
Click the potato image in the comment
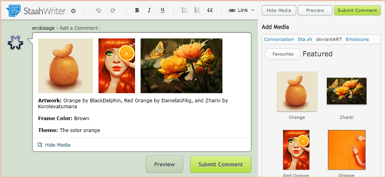[x=66, y=66]
